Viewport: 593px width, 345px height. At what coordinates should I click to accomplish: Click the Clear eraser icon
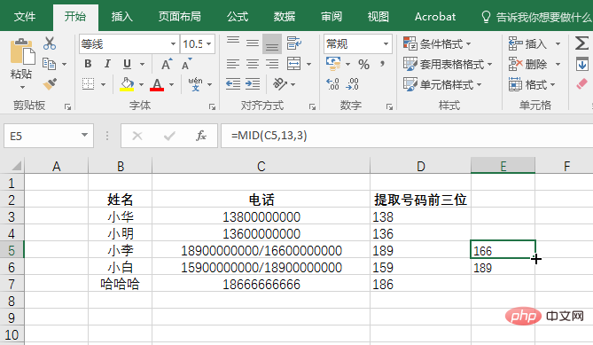(582, 84)
